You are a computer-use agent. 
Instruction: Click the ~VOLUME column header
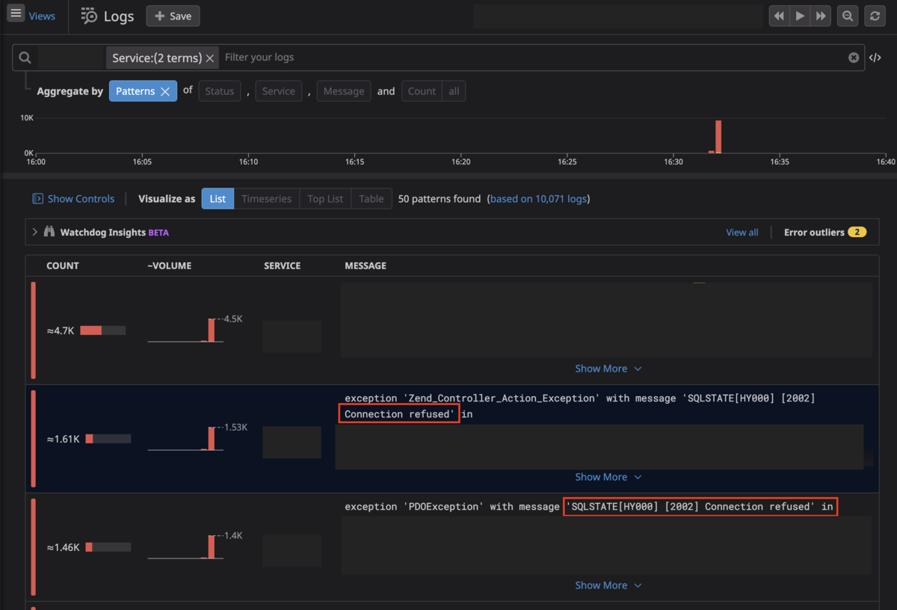(x=170, y=266)
